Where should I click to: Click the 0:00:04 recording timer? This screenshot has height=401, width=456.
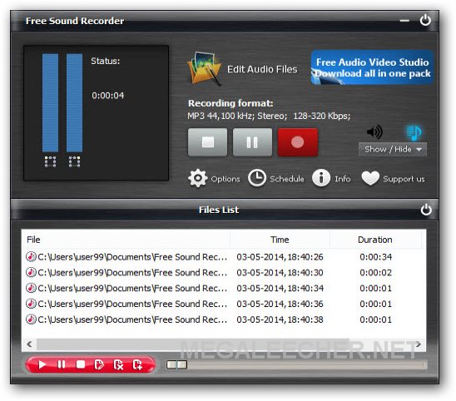point(108,96)
